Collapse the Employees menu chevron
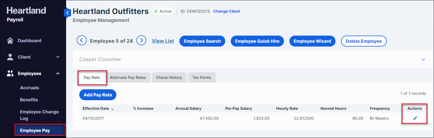This screenshot has height=138, width=434. click(58, 73)
